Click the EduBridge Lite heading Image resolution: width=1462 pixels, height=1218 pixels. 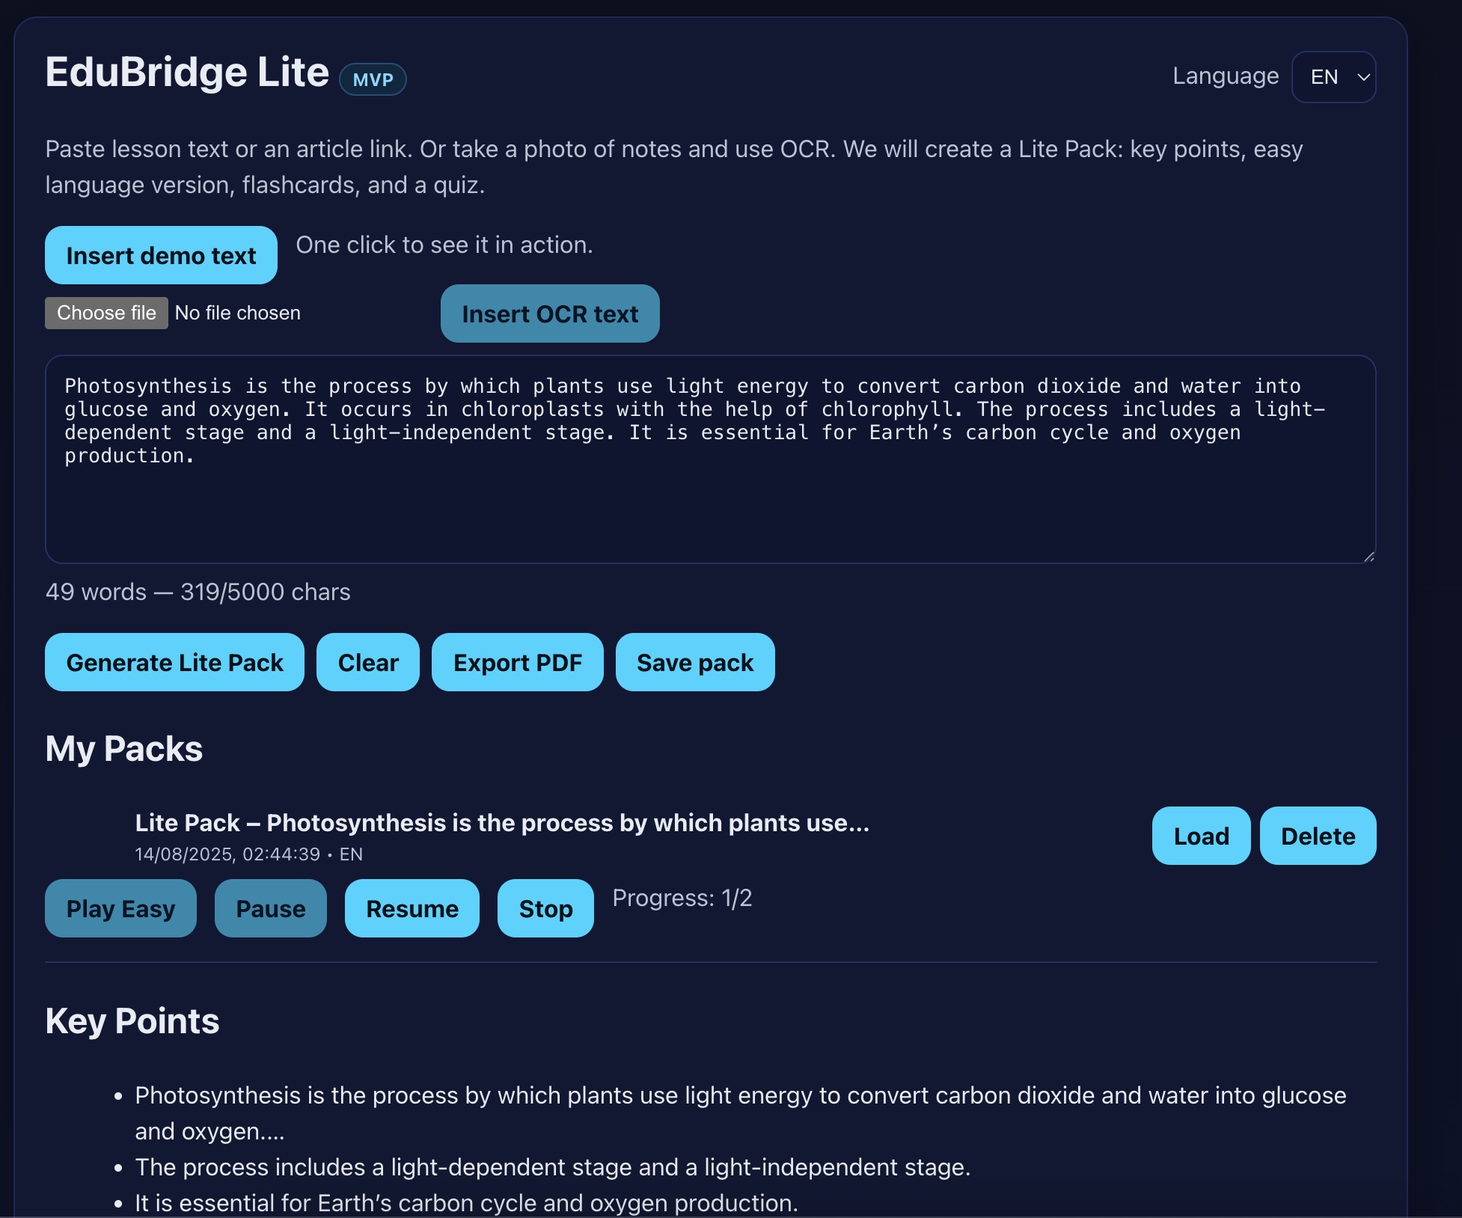(187, 73)
